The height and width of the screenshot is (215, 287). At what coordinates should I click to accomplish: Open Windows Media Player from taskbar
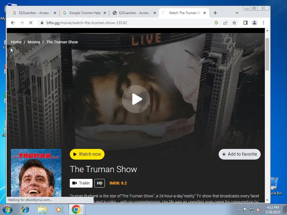click(x=59, y=209)
